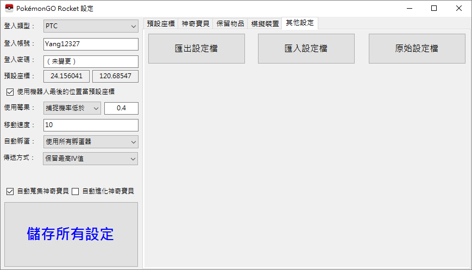
Task: Close the PokémonGO Rocket 設定 window
Action: pyautogui.click(x=459, y=9)
